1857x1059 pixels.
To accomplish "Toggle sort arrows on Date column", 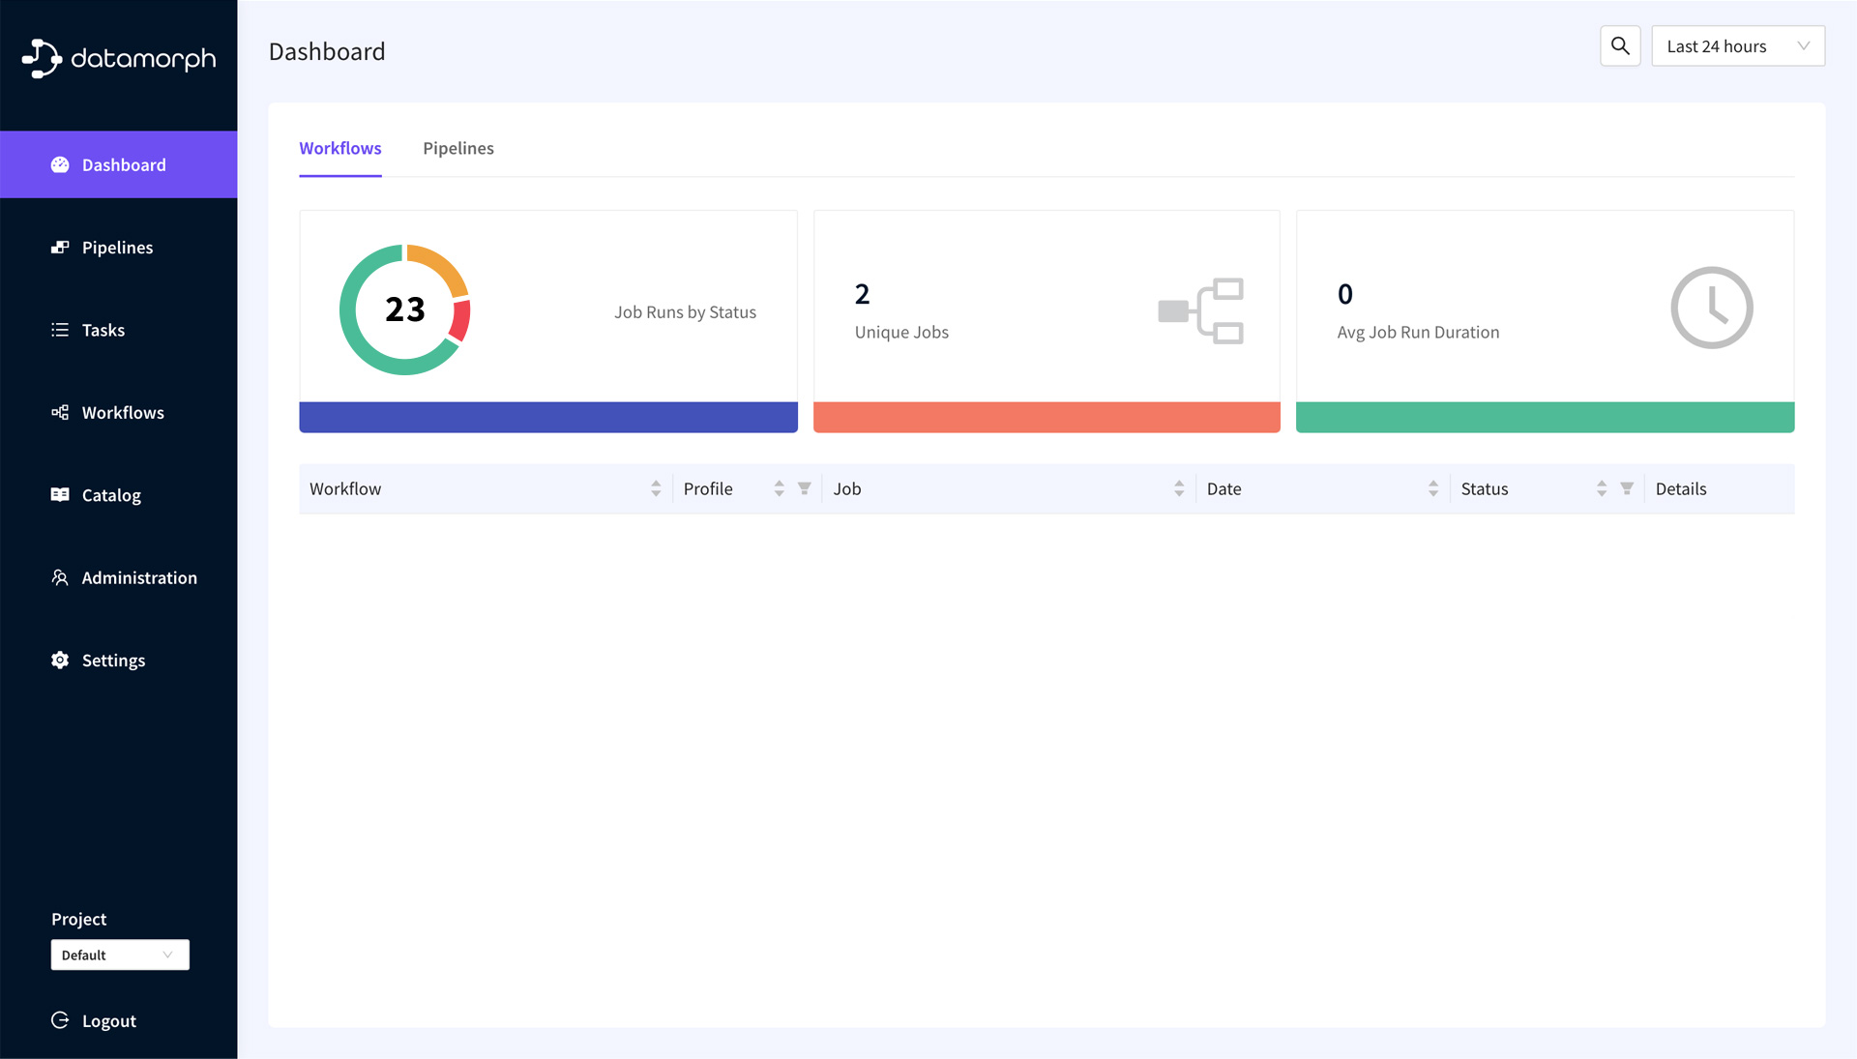I will click(x=1433, y=488).
